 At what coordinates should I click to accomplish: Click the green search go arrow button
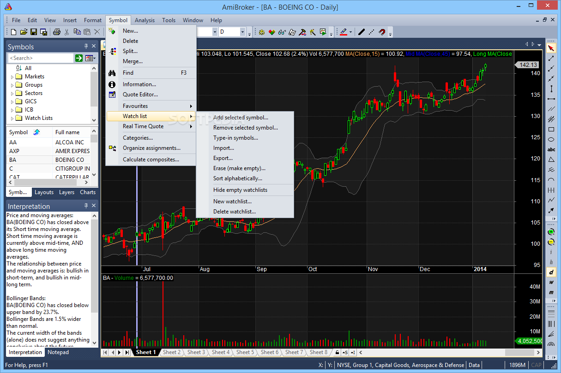pyautogui.click(x=79, y=58)
